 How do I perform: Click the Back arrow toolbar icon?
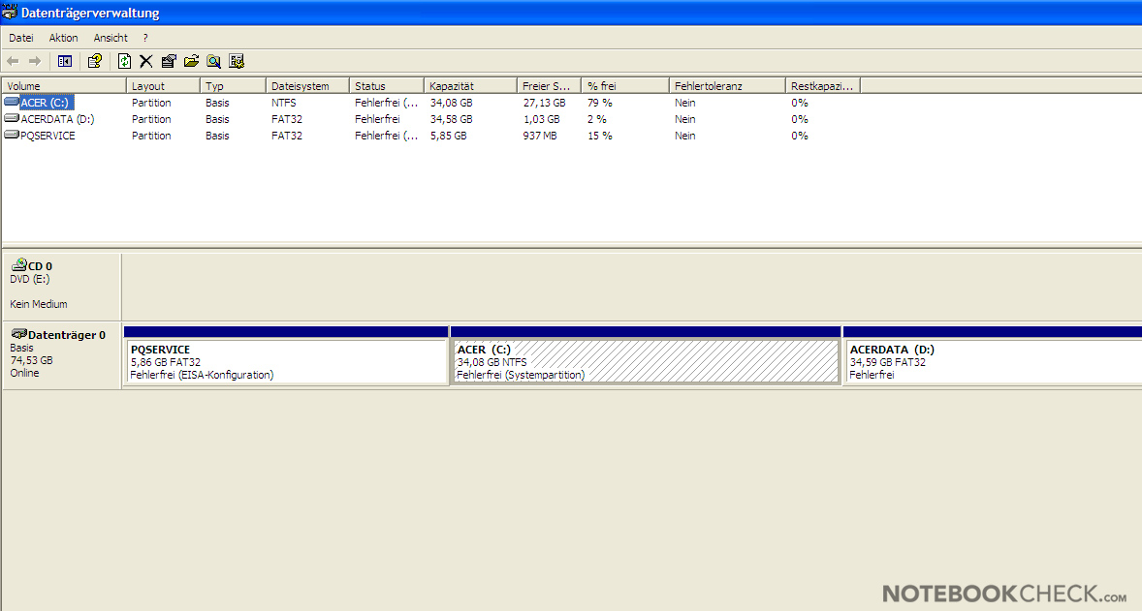tap(13, 61)
